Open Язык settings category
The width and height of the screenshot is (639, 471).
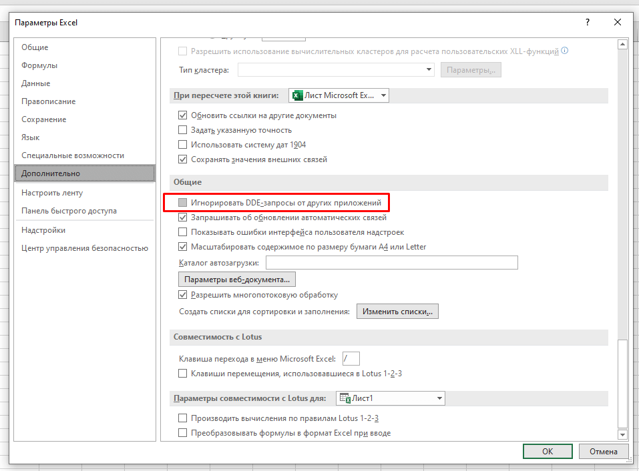85,137
